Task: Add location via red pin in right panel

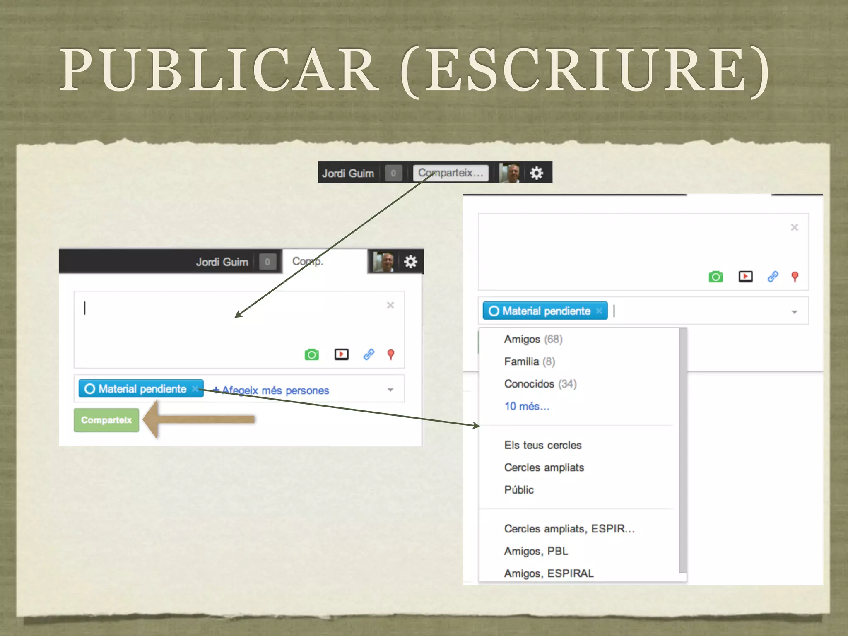Action: tap(795, 277)
